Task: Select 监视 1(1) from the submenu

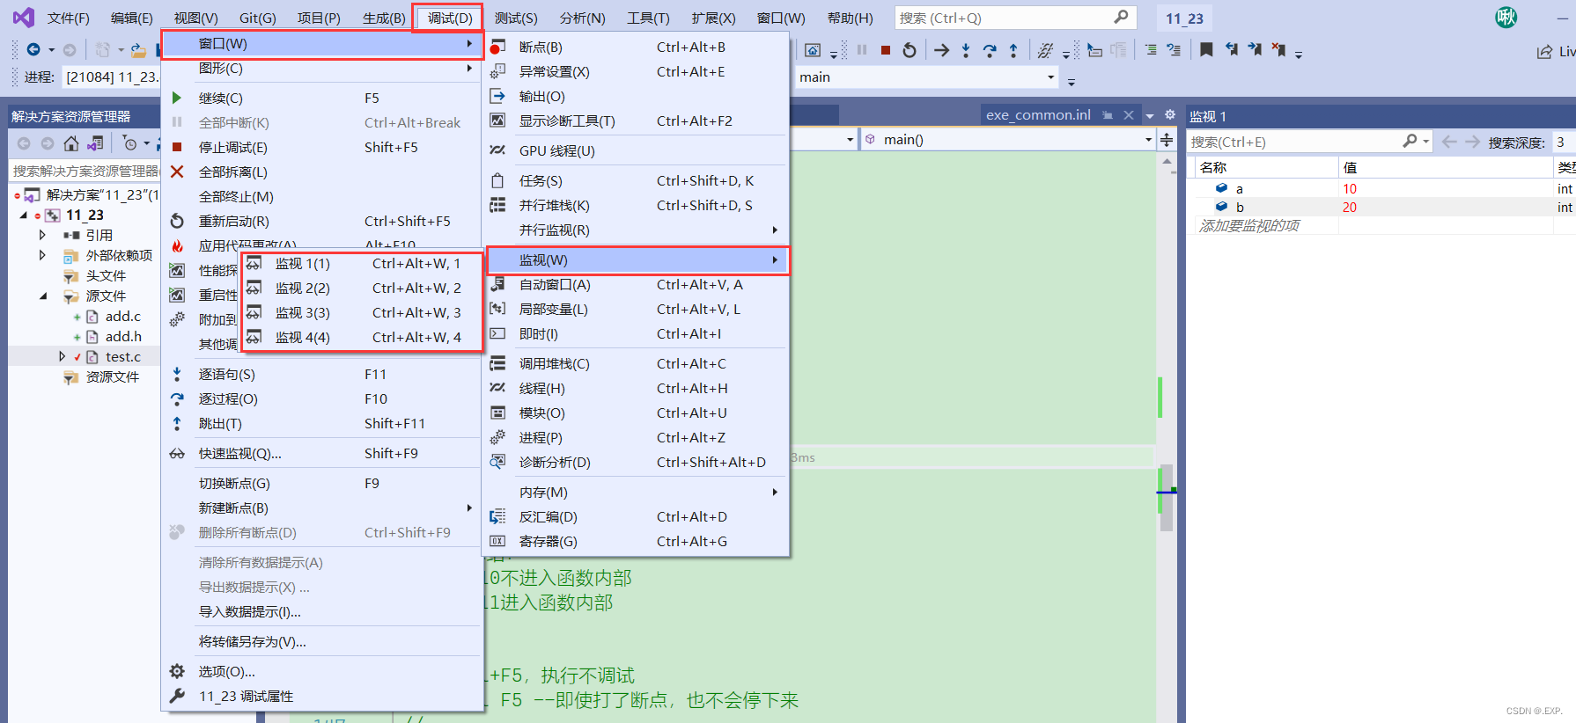Action: click(x=362, y=264)
